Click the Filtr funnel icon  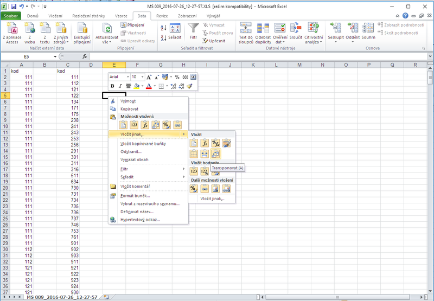click(193, 31)
